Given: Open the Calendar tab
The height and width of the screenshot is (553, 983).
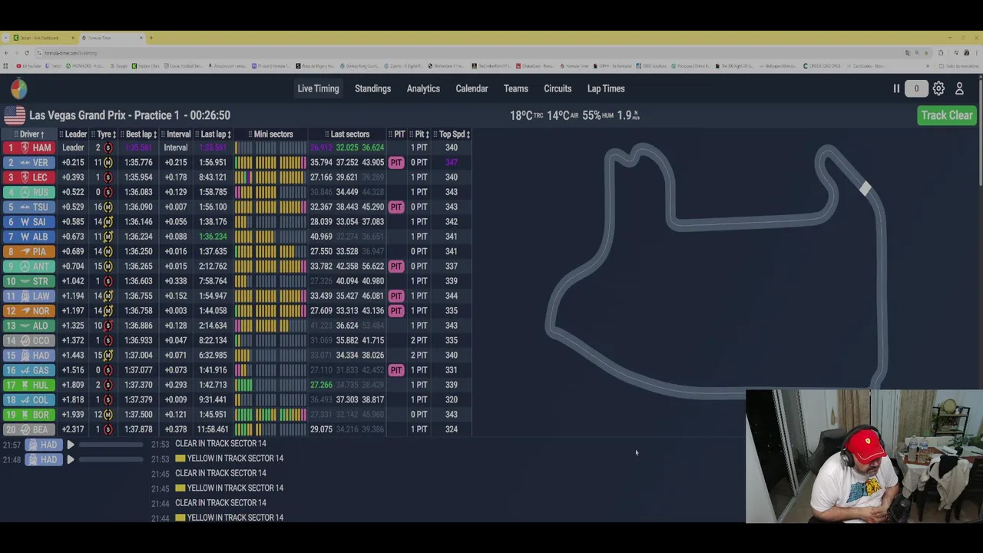Looking at the screenshot, I should click(x=472, y=88).
